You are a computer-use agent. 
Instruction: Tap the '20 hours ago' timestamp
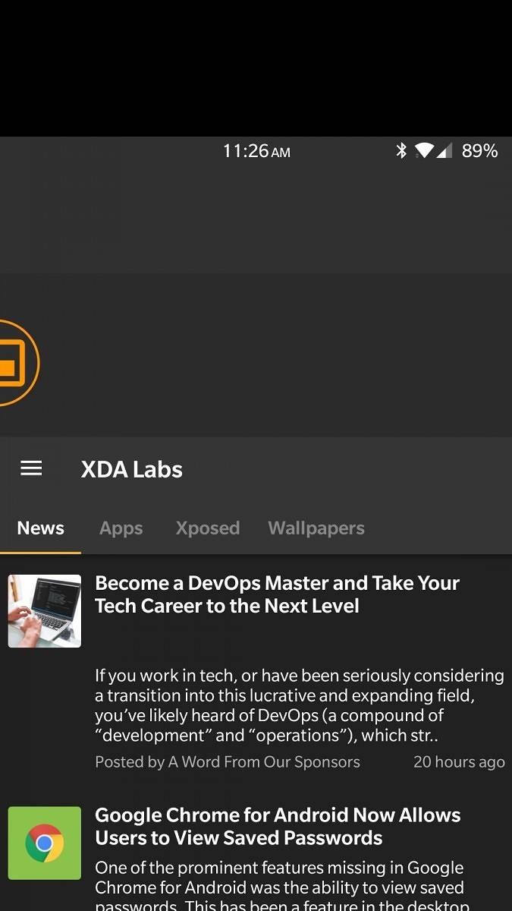click(459, 761)
